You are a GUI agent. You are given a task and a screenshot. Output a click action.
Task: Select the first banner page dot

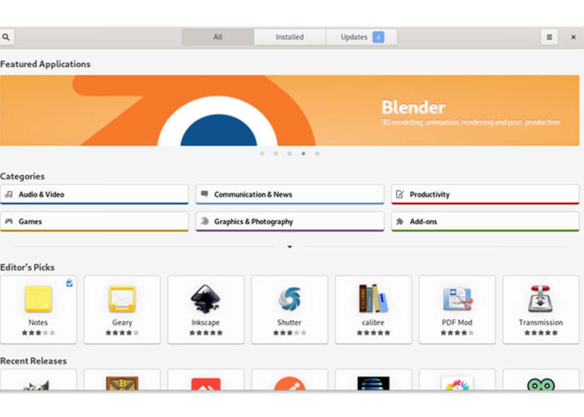(x=262, y=154)
